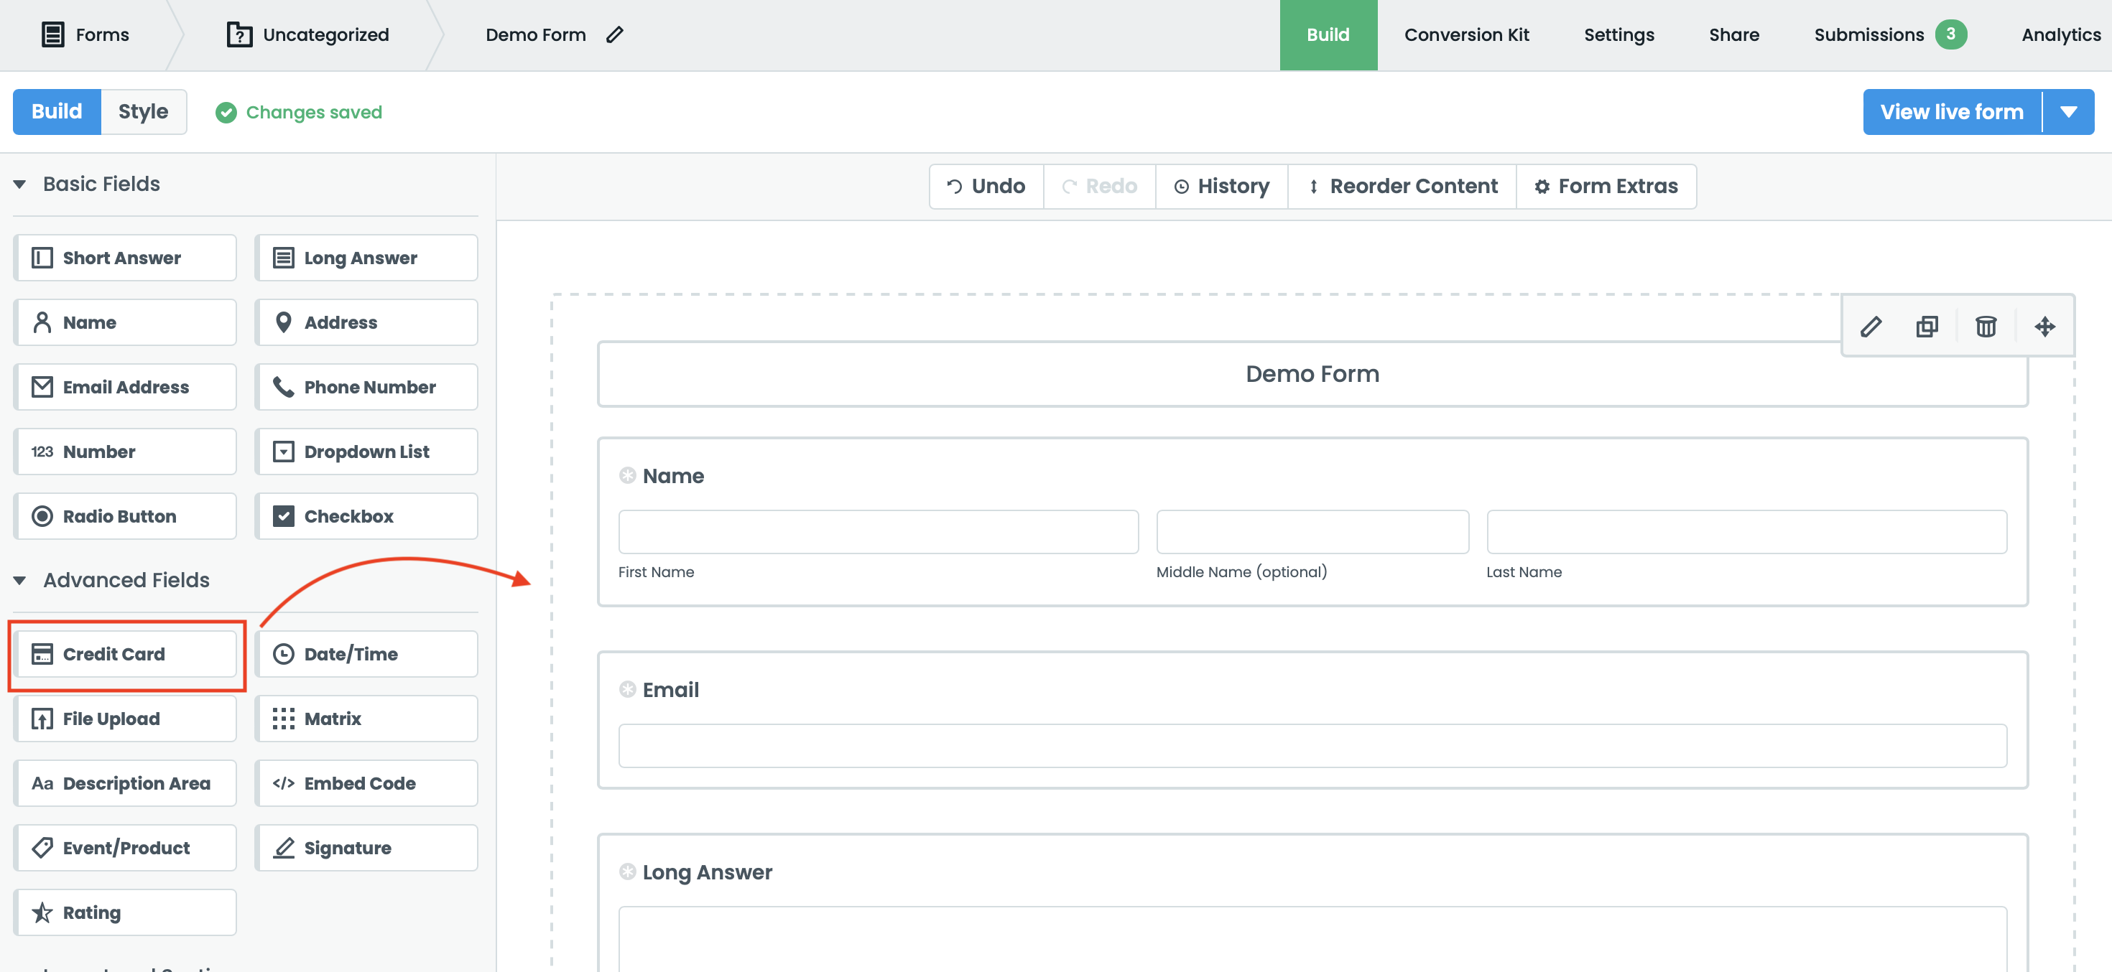Open Form Extras

point(1606,186)
